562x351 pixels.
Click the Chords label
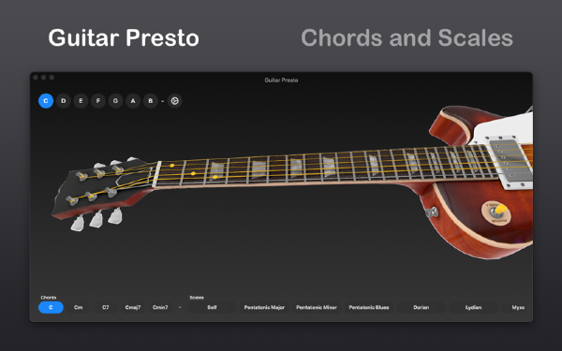click(x=49, y=298)
